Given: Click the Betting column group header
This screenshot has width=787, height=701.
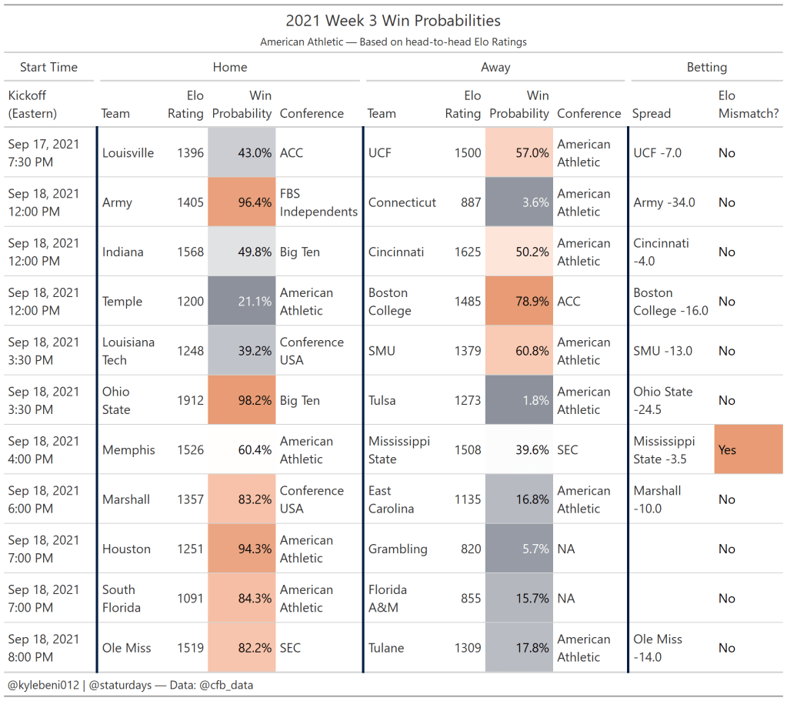Looking at the screenshot, I should pos(706,67).
